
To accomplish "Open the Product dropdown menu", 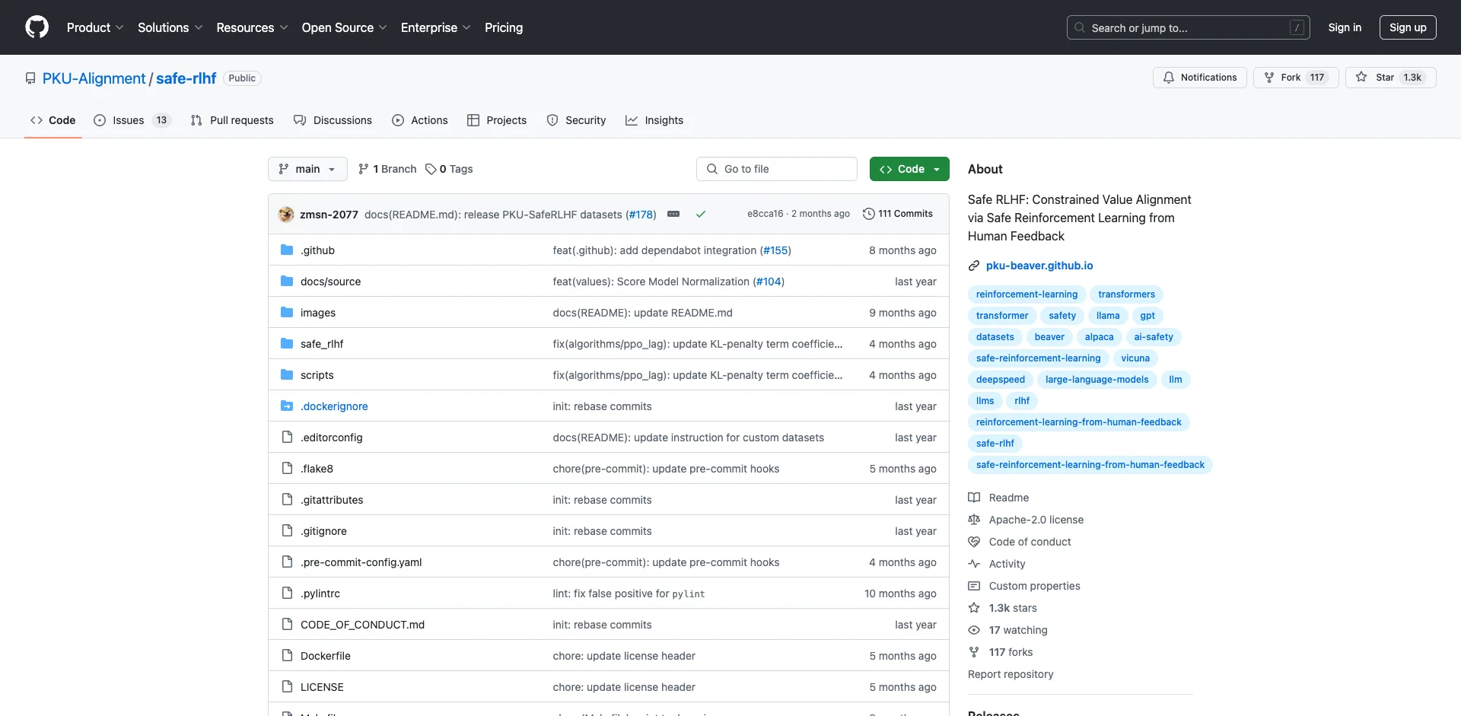I will coord(95,27).
